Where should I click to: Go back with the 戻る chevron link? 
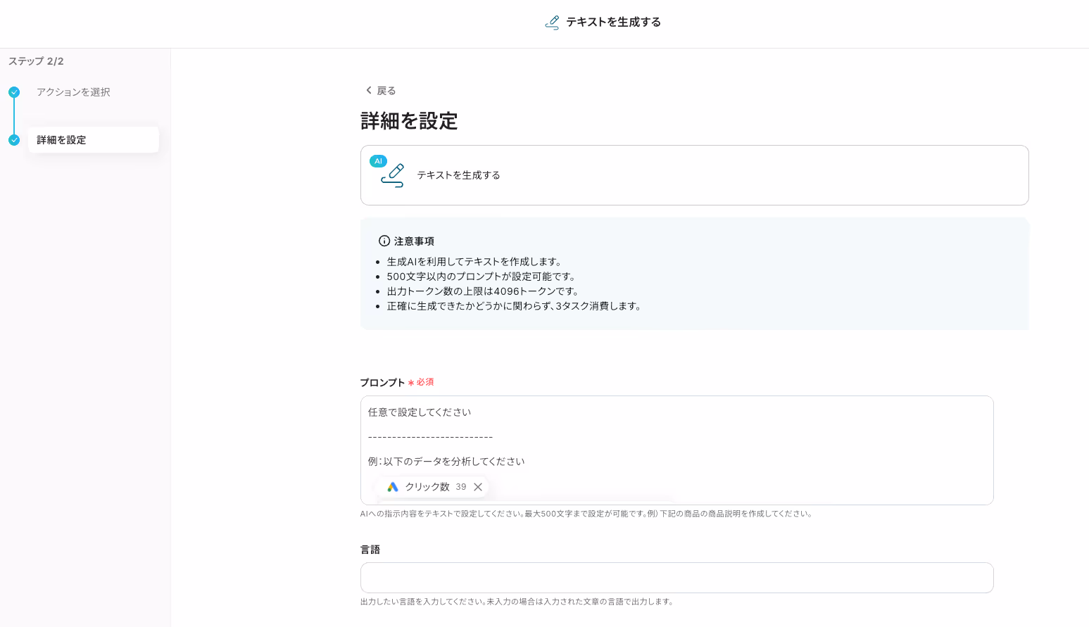pos(381,91)
